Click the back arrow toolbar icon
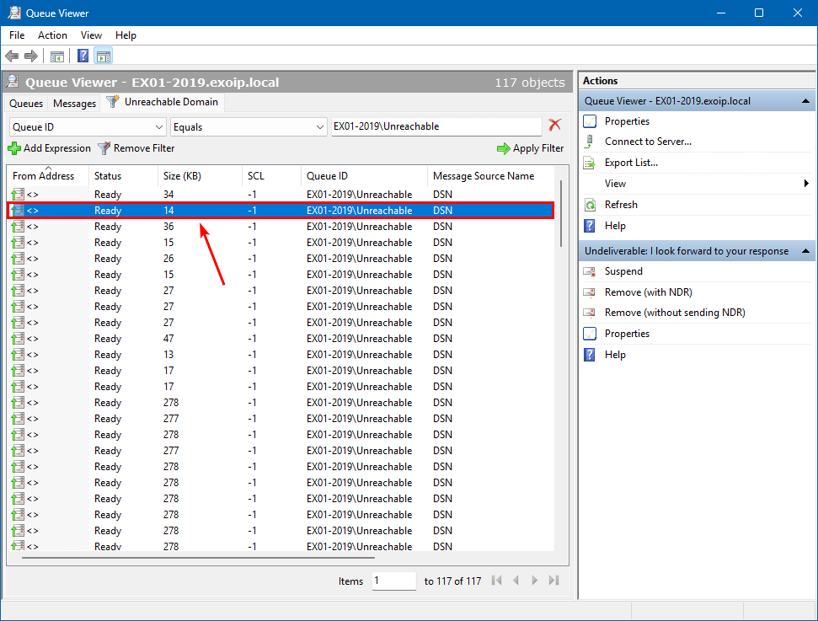818x621 pixels. click(12, 56)
